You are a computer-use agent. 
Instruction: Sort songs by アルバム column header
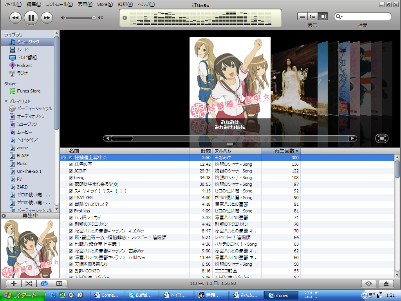237,151
